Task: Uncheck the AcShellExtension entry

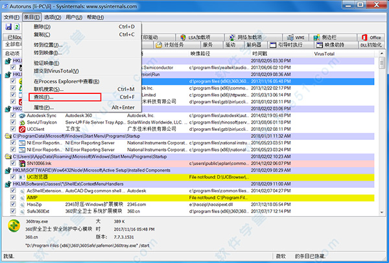Action: (13, 190)
